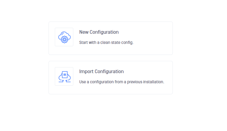Click blank area right of New Configuration title
227x131 pixels.
(x=145, y=32)
